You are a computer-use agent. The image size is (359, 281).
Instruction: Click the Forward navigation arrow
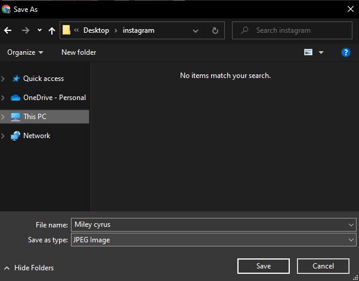pos(26,30)
